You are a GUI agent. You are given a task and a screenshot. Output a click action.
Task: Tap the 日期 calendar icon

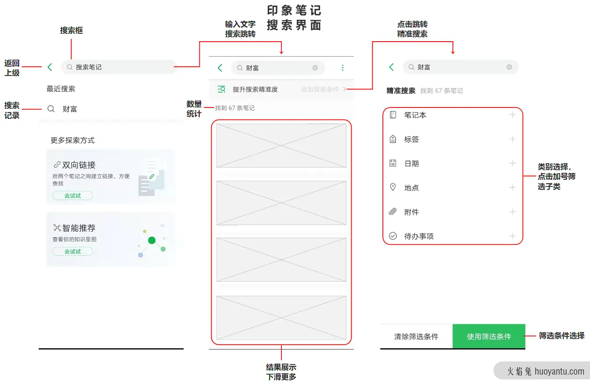(393, 163)
